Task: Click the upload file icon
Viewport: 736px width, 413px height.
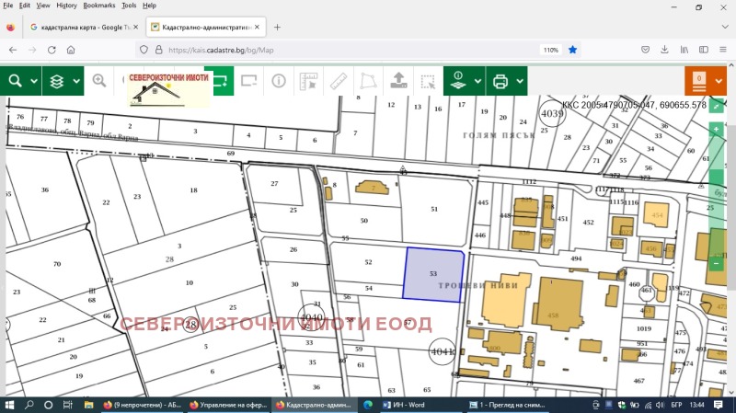Action: pos(399,81)
